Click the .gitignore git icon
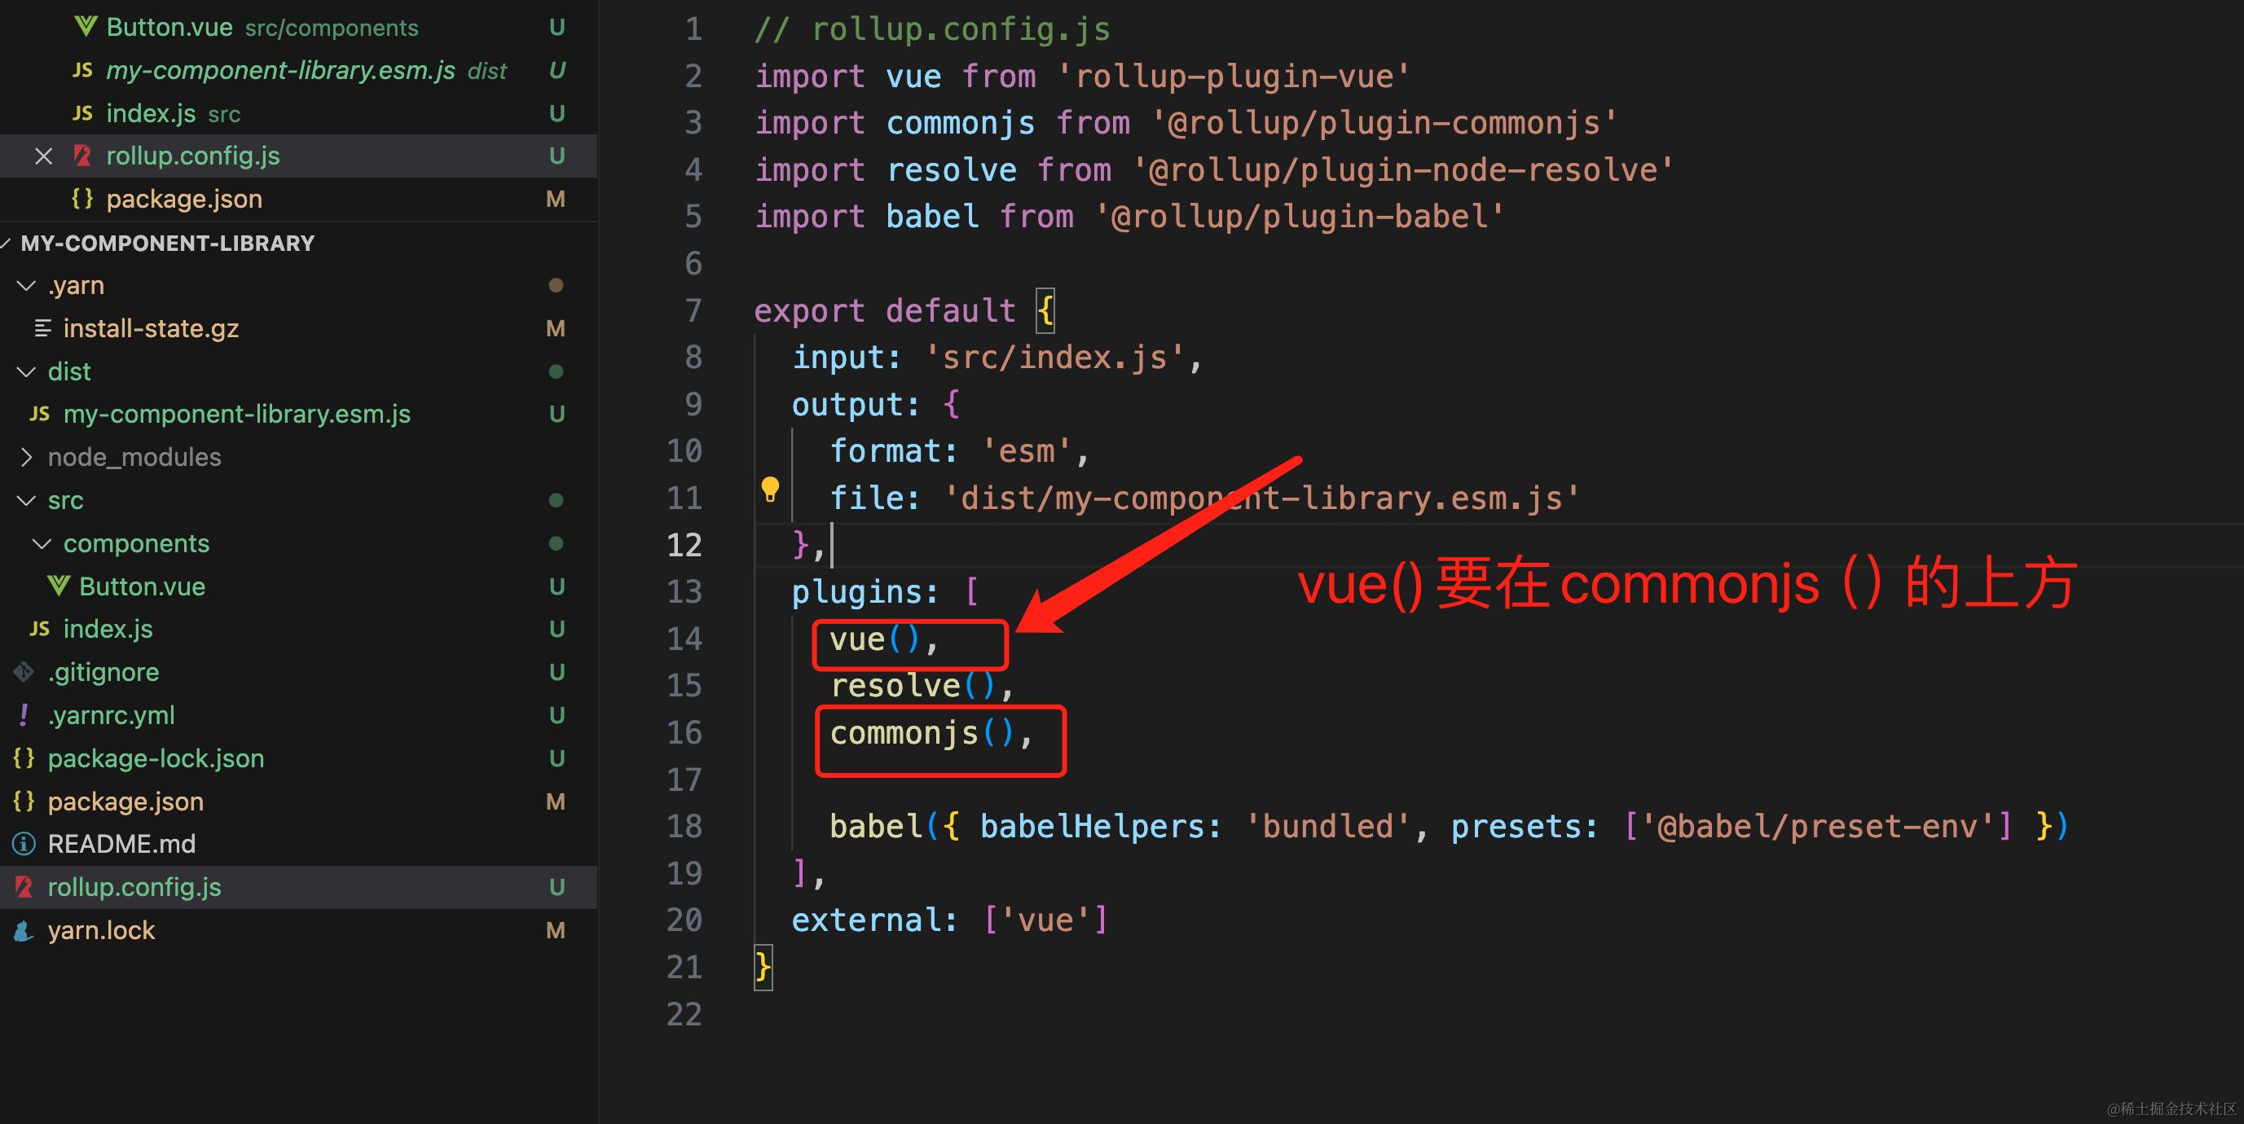This screenshot has height=1124, width=2244. pyautogui.click(x=24, y=672)
